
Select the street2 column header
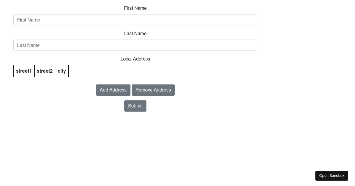pyautogui.click(x=45, y=71)
